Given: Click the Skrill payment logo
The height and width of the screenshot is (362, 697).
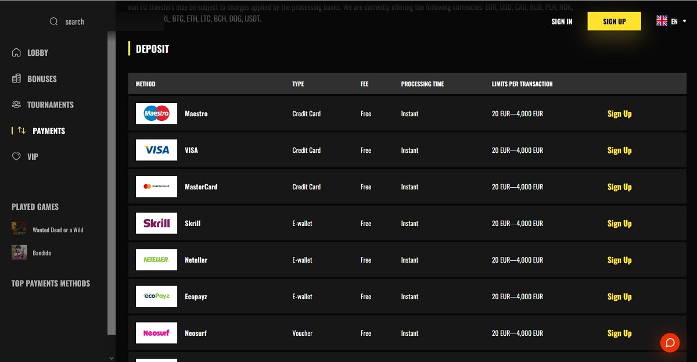Looking at the screenshot, I should tap(156, 223).
